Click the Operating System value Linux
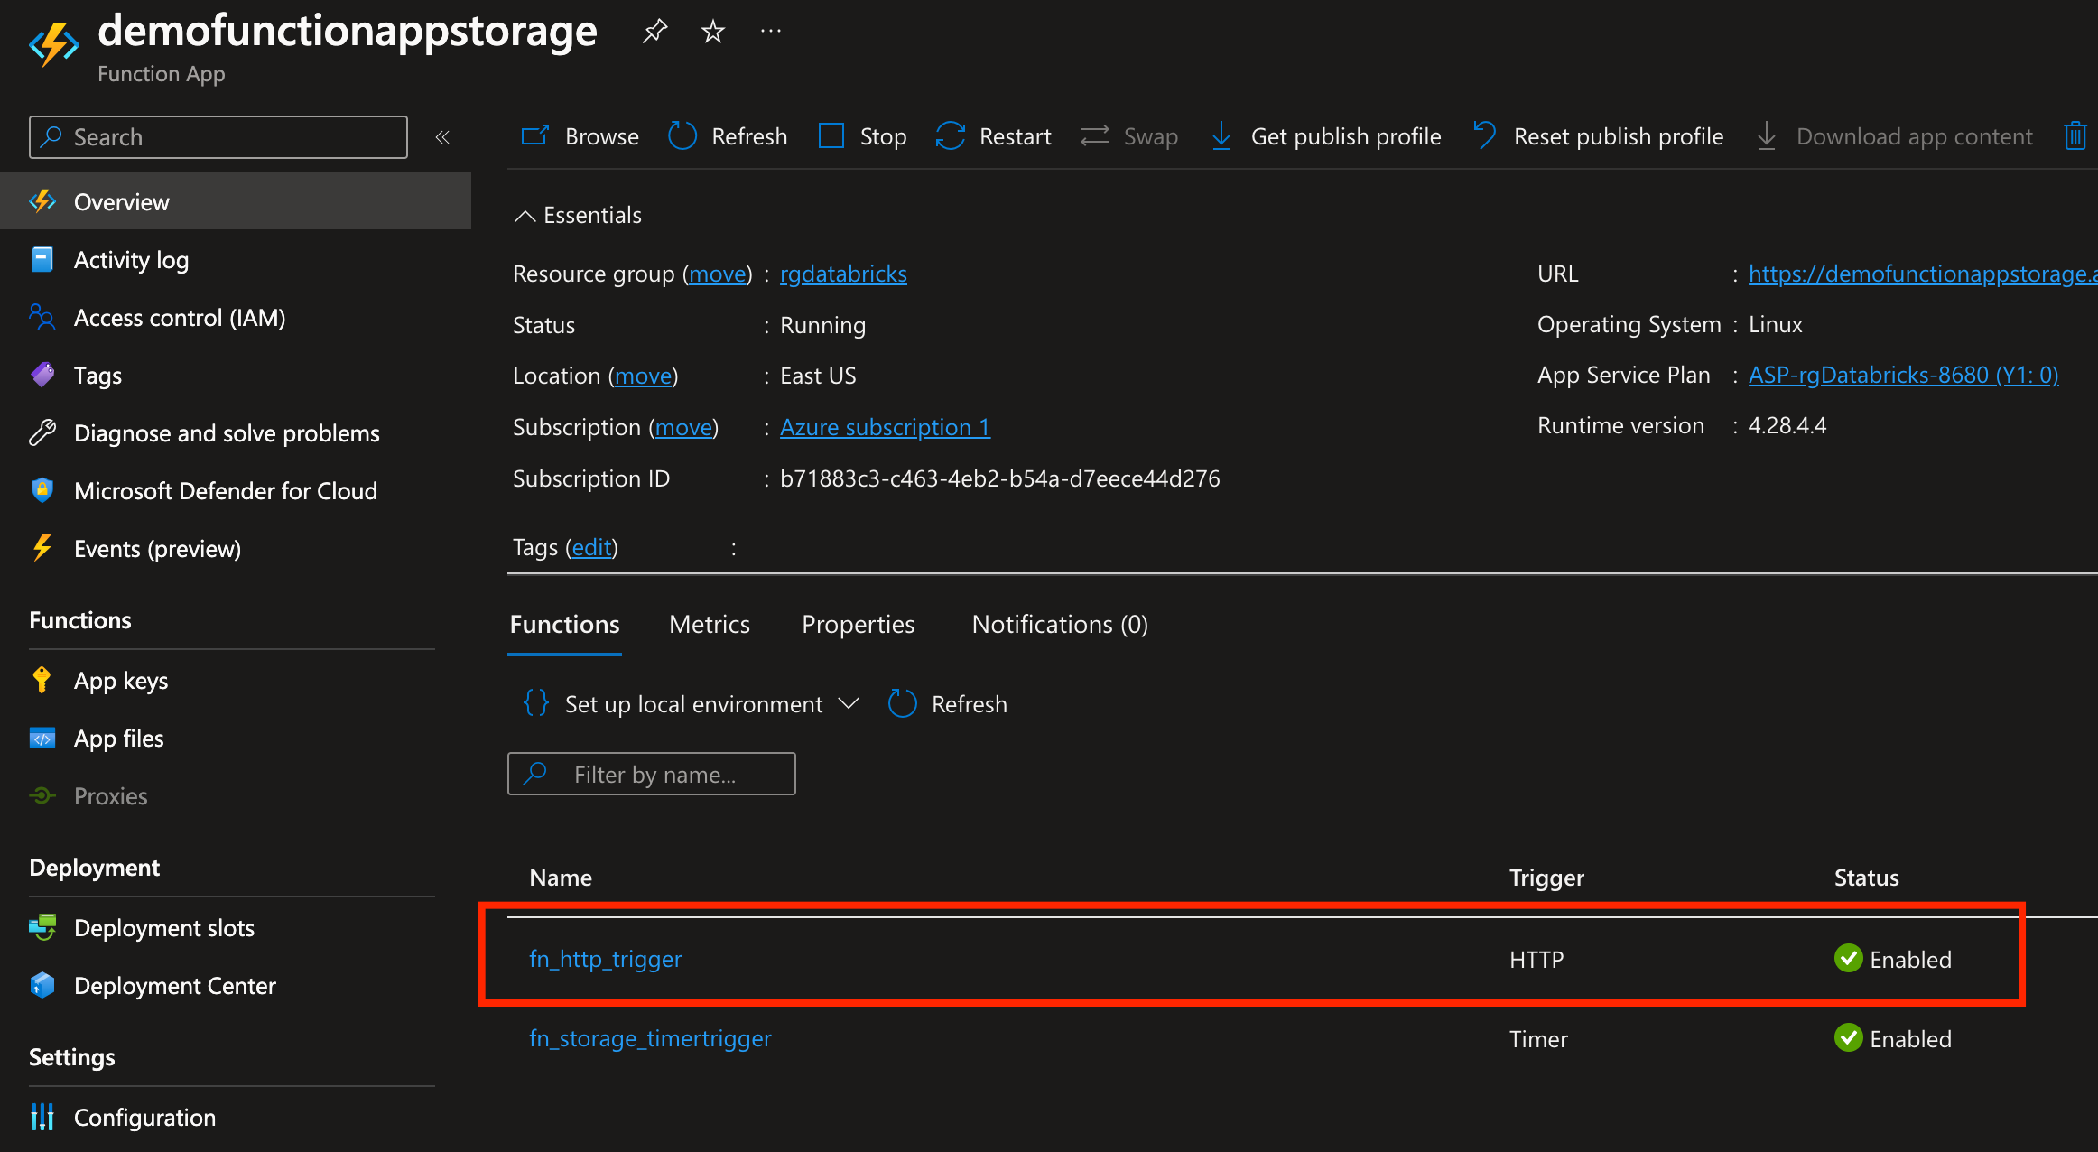This screenshot has width=2098, height=1152. point(1776,324)
